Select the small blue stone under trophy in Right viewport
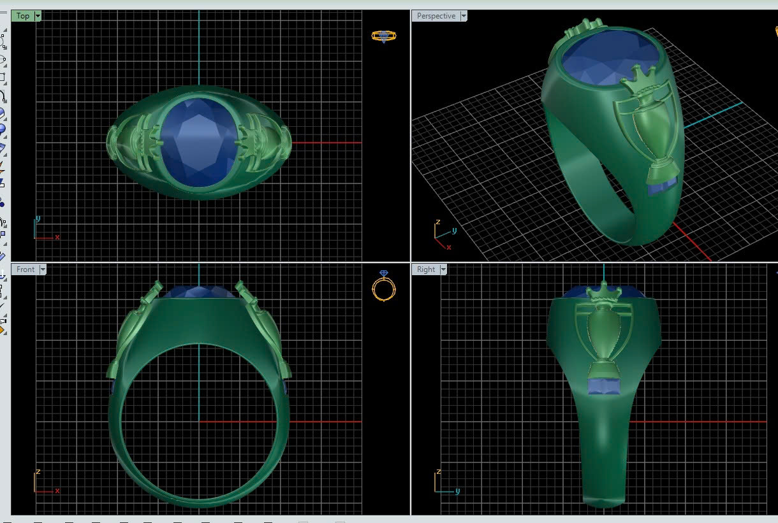Screen dimensions: 778x523 tap(603, 387)
